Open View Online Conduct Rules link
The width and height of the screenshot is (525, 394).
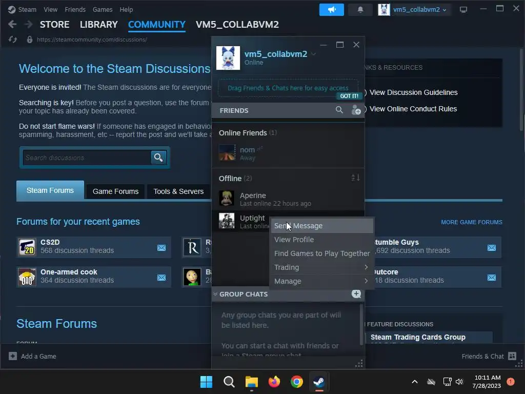pyautogui.click(x=413, y=109)
